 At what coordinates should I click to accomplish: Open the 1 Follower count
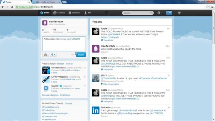tap(71, 31)
